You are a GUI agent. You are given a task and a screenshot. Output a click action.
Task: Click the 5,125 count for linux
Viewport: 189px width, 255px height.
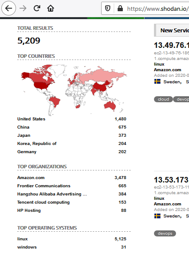pos(120,239)
